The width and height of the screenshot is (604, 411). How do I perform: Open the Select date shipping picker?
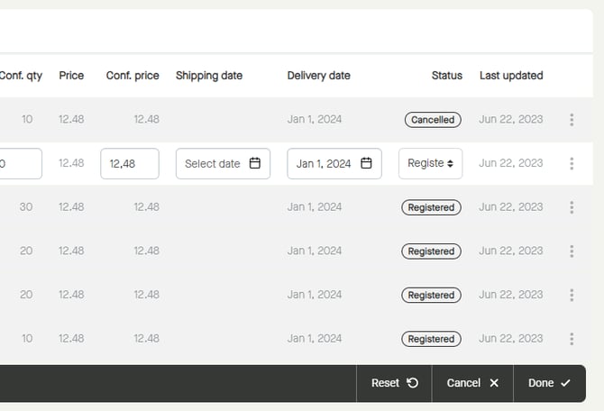(x=214, y=163)
